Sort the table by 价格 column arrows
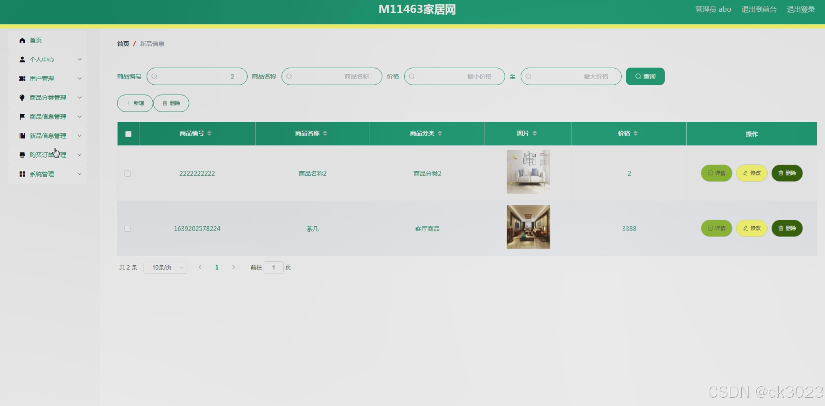825x406 pixels. tap(635, 134)
